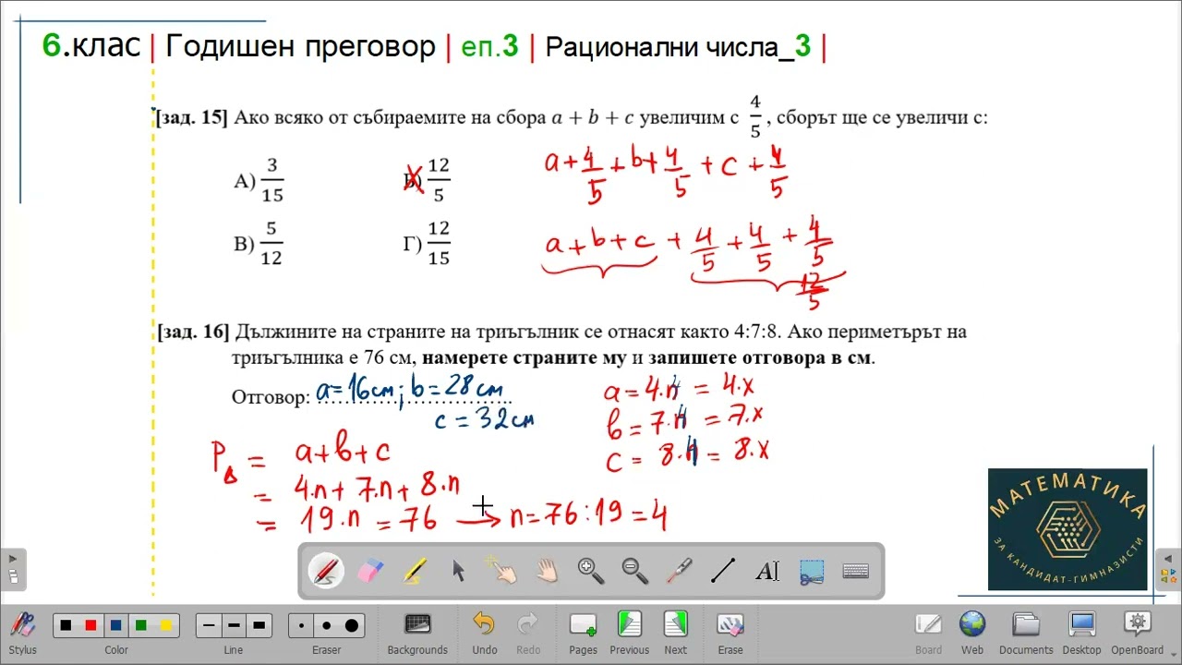This screenshot has width=1182, height=665.
Task: Pick the yellow pen color
Action: coord(166,625)
